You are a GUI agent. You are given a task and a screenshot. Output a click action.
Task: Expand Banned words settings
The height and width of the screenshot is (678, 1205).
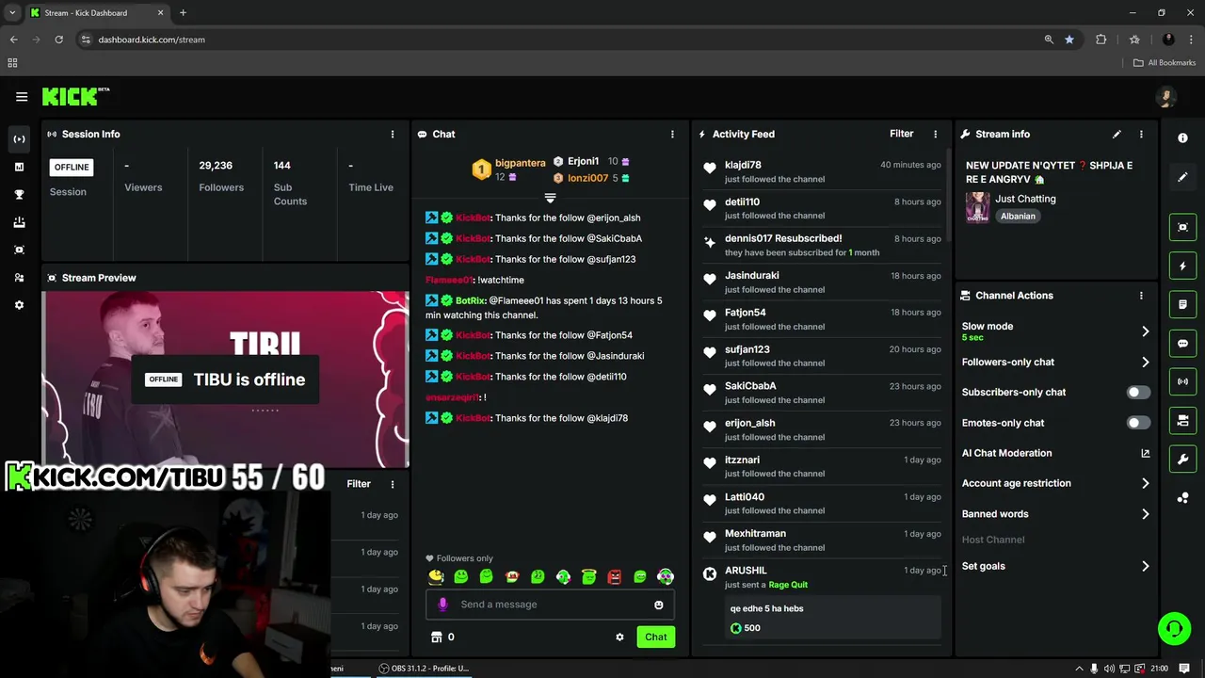(1055, 514)
